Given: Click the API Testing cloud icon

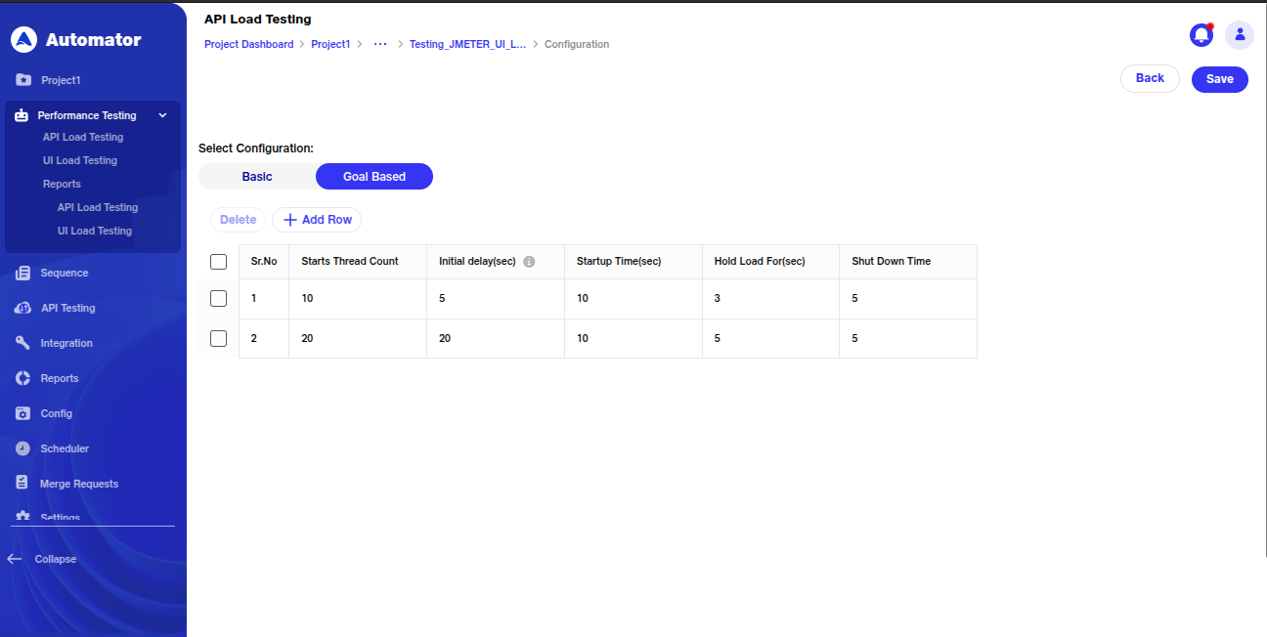Looking at the screenshot, I should 23,308.
